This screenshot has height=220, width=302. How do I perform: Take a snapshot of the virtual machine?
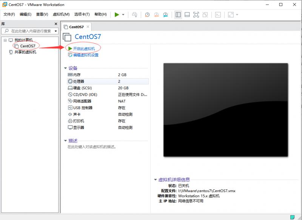147,15
